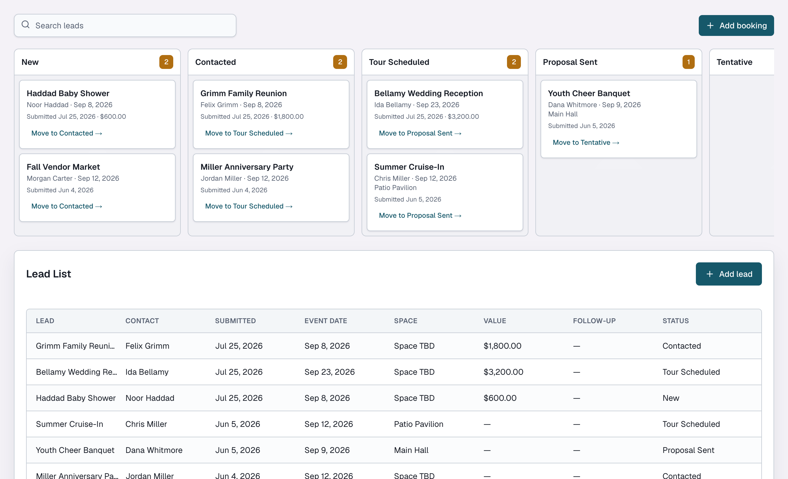The width and height of the screenshot is (788, 479).
Task: Move Fall Vendor Market to Contacted
Action: click(67, 206)
